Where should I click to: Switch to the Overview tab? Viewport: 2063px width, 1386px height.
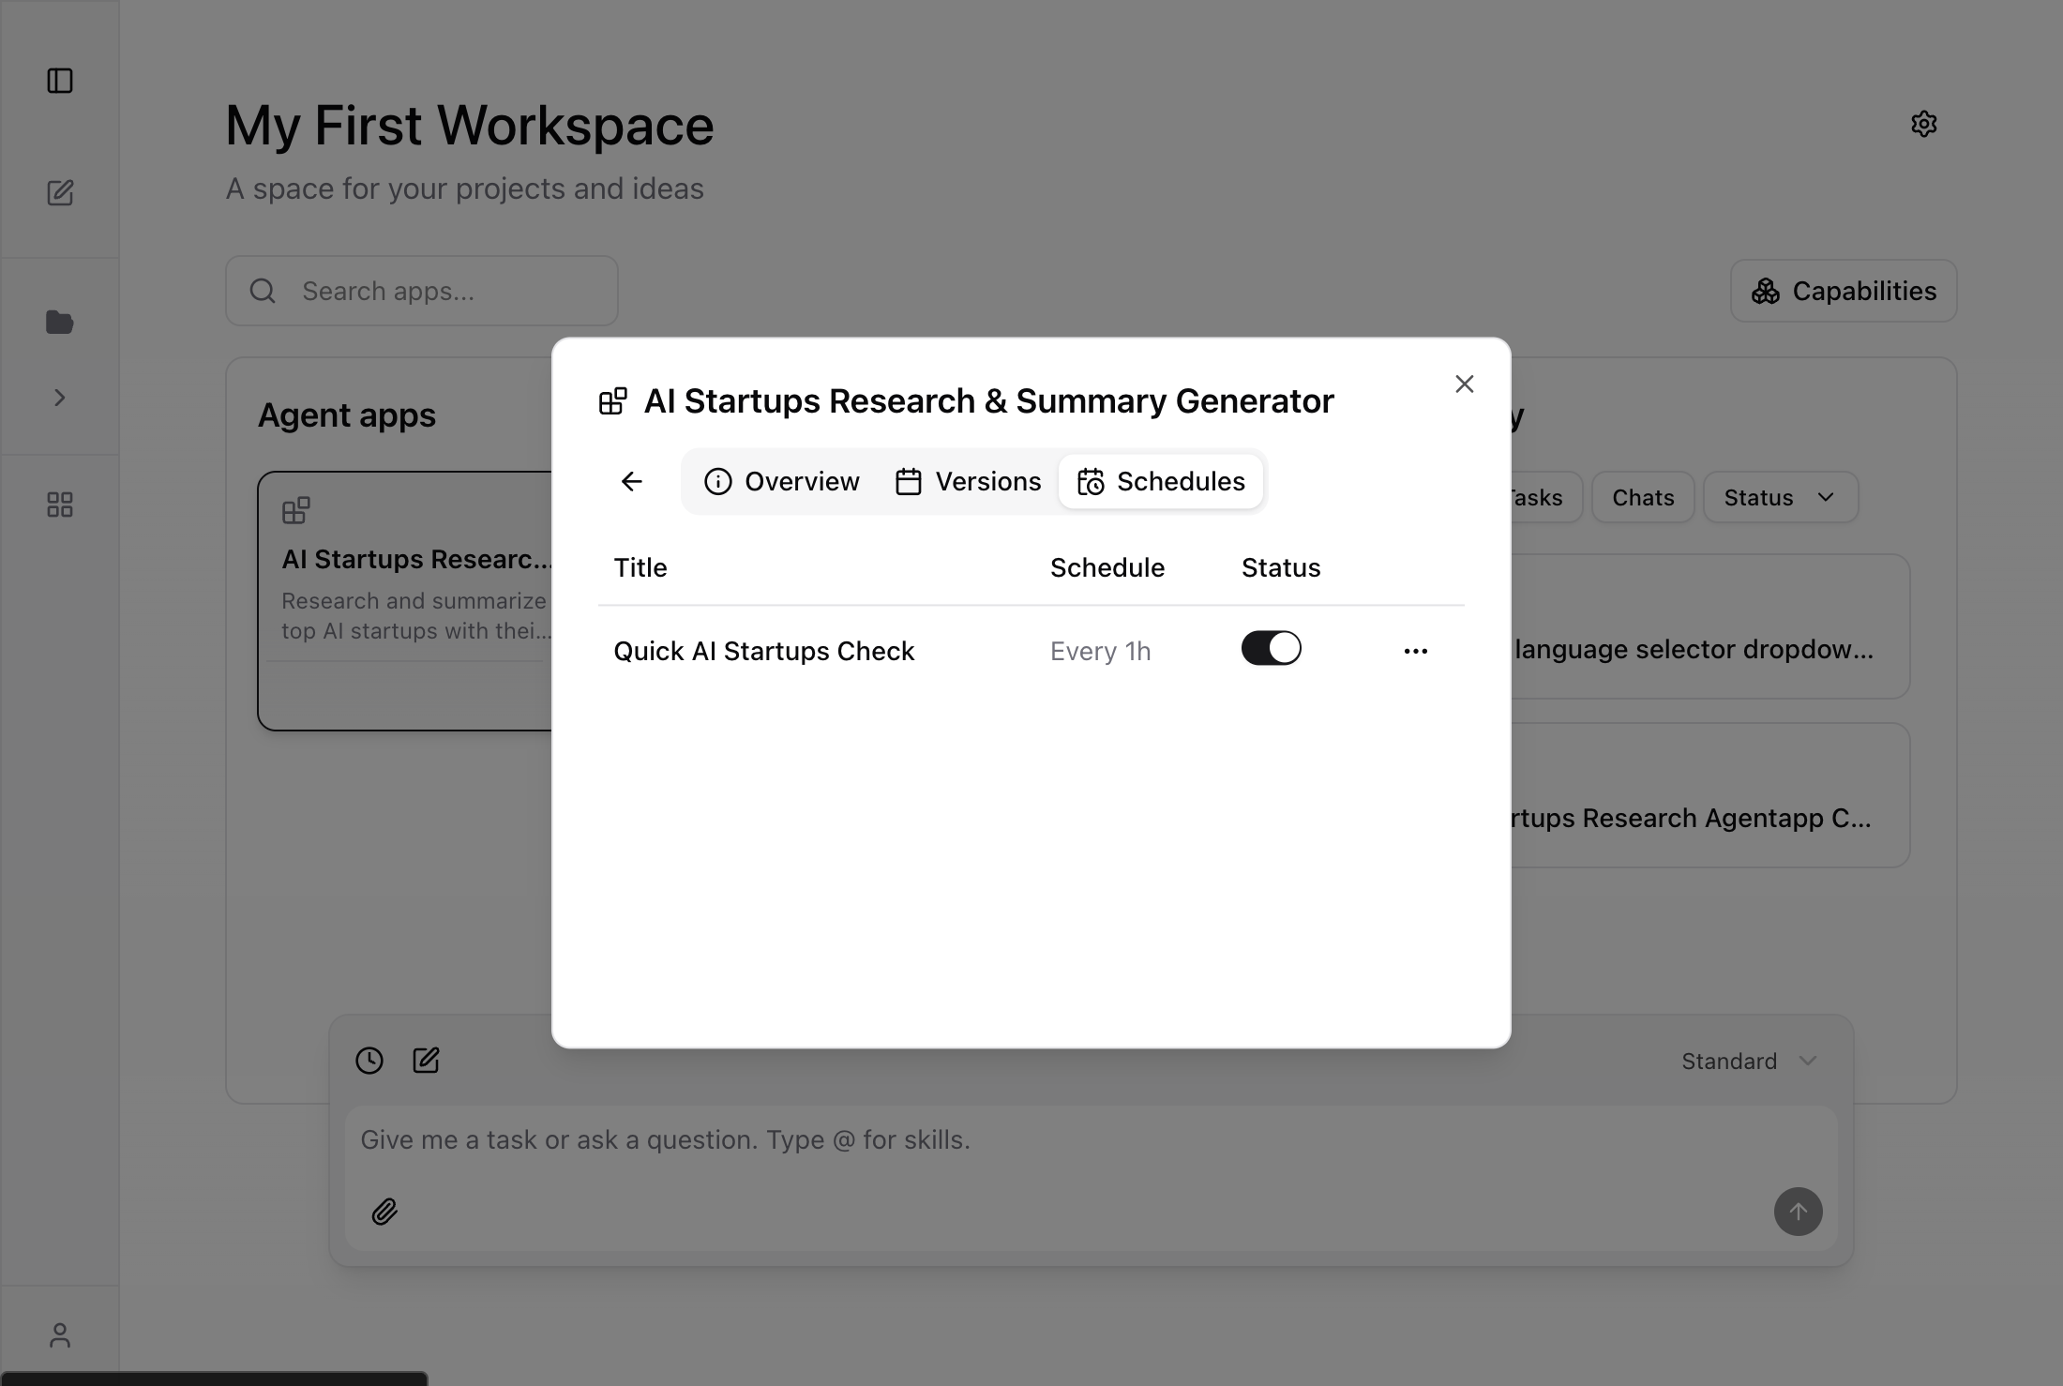pos(782,482)
